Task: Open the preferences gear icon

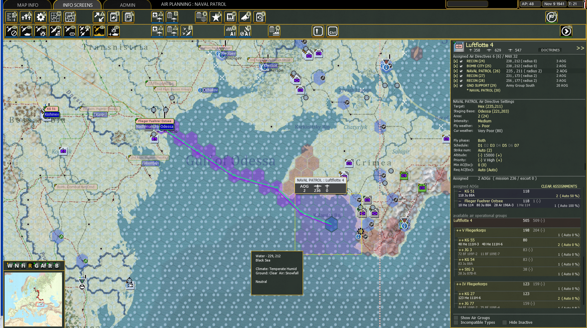Action: 40,17
